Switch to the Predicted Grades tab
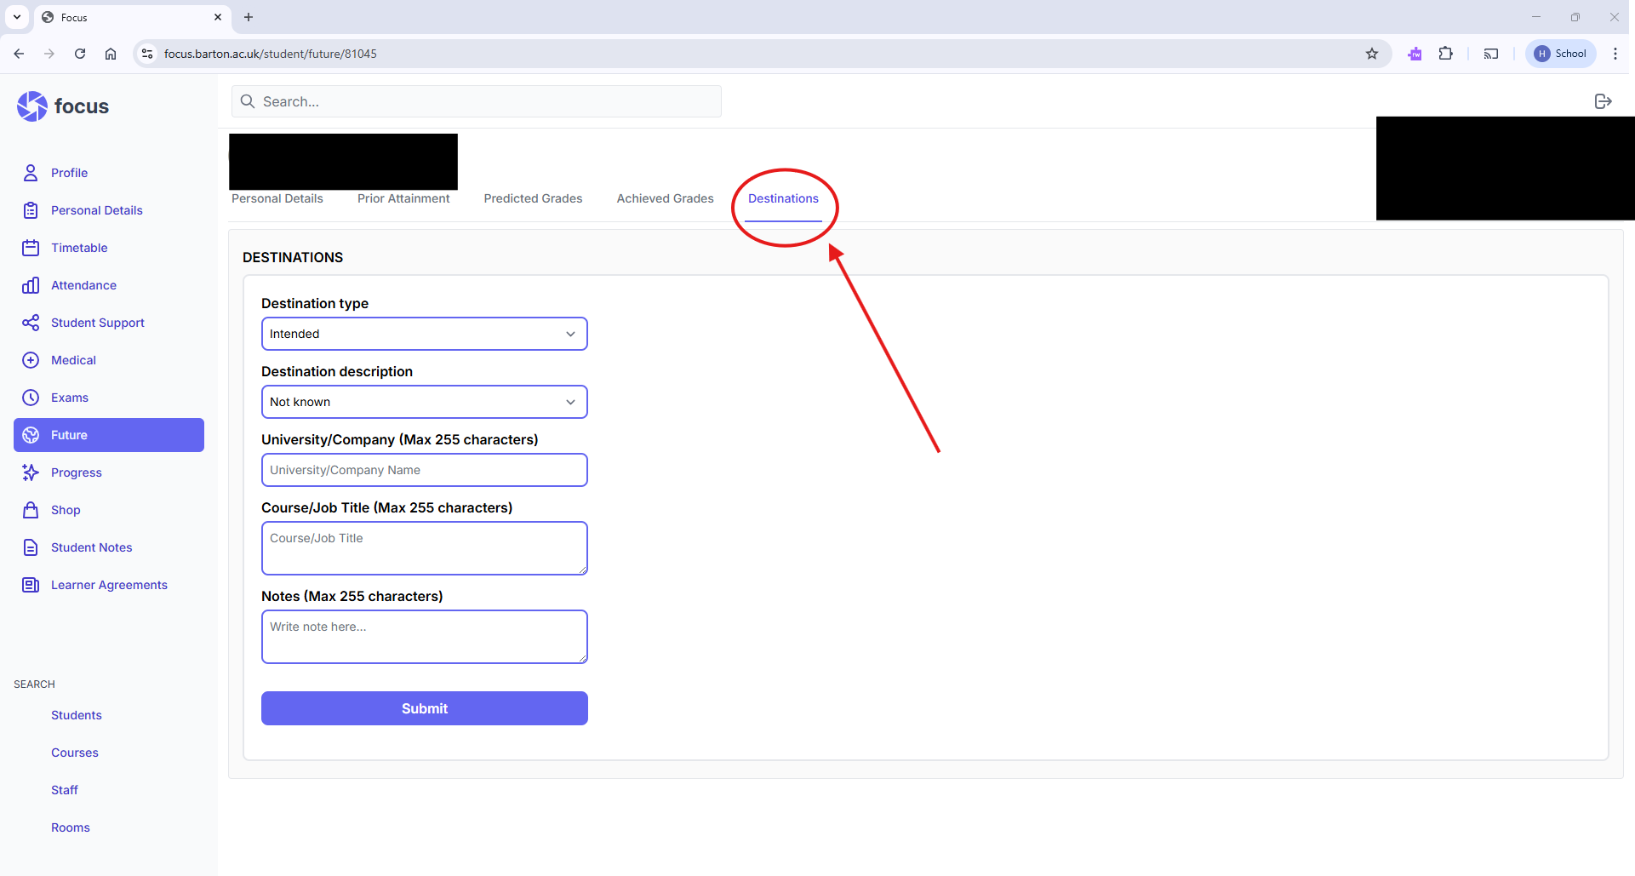The height and width of the screenshot is (876, 1635). [533, 198]
